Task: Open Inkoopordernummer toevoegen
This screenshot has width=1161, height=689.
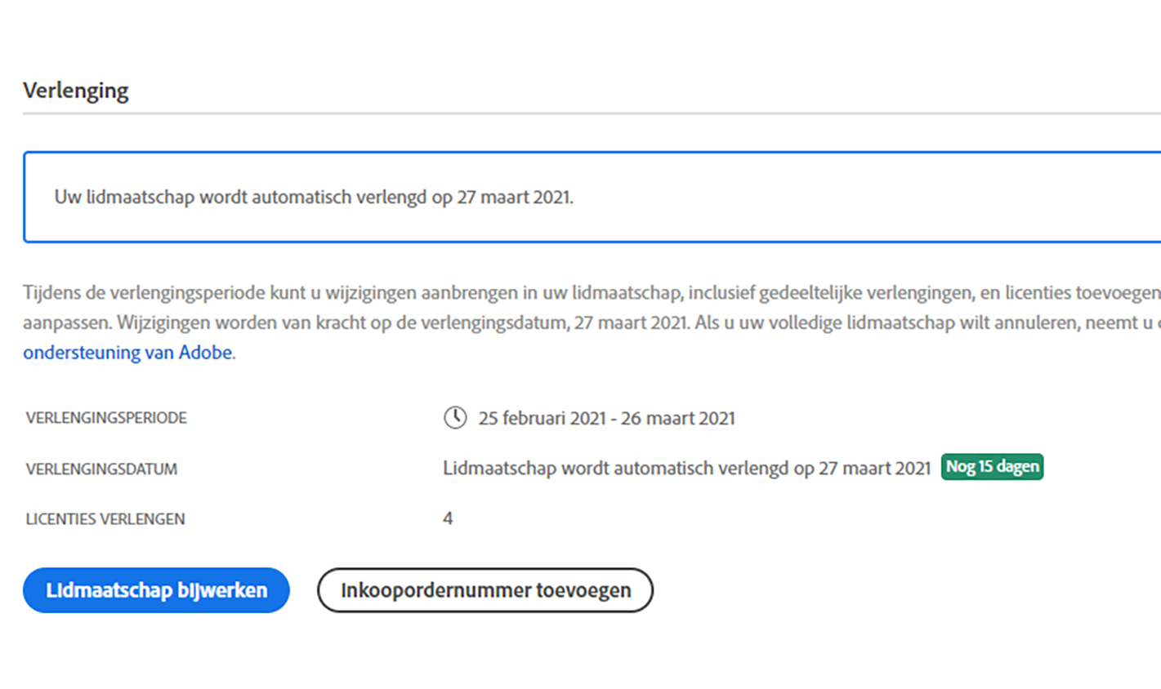Action: [x=485, y=590]
